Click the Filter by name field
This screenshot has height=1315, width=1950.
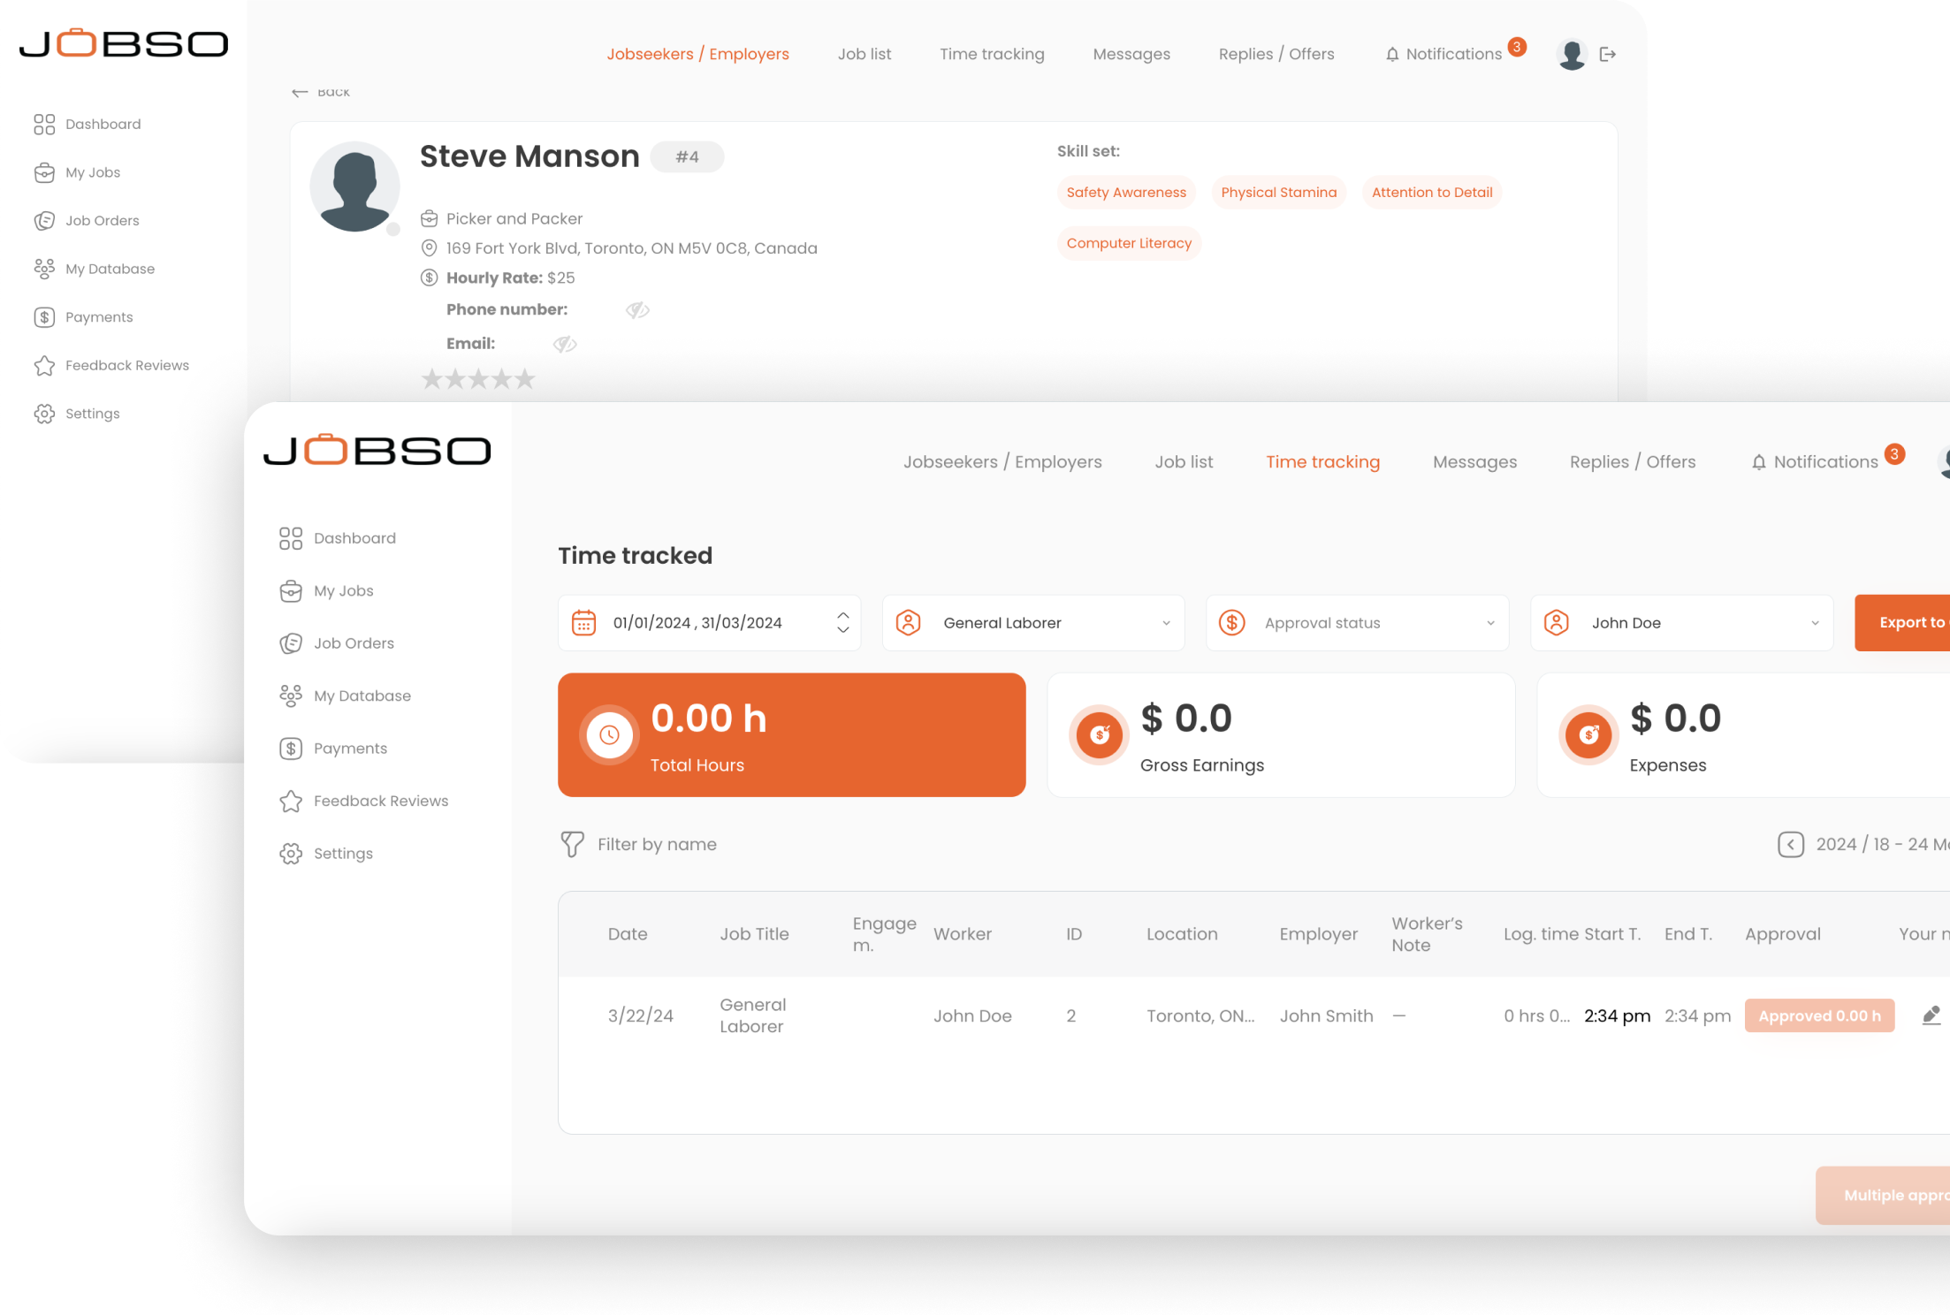coord(657,844)
